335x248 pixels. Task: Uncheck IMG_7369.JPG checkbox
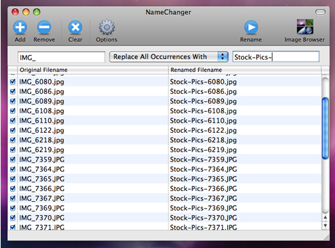[x=13, y=208]
